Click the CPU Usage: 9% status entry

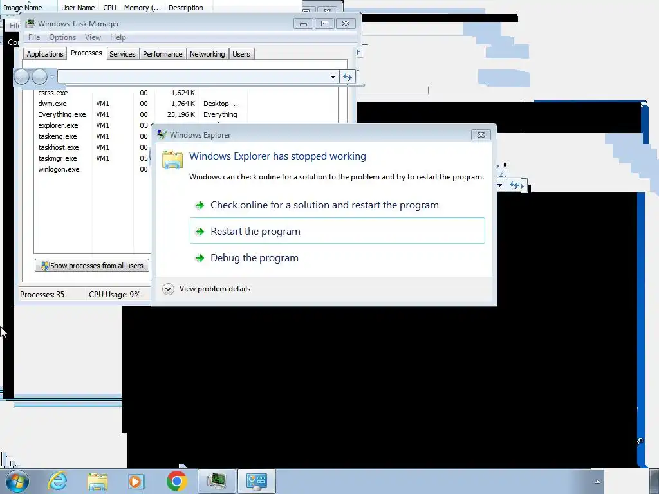pyautogui.click(x=115, y=295)
